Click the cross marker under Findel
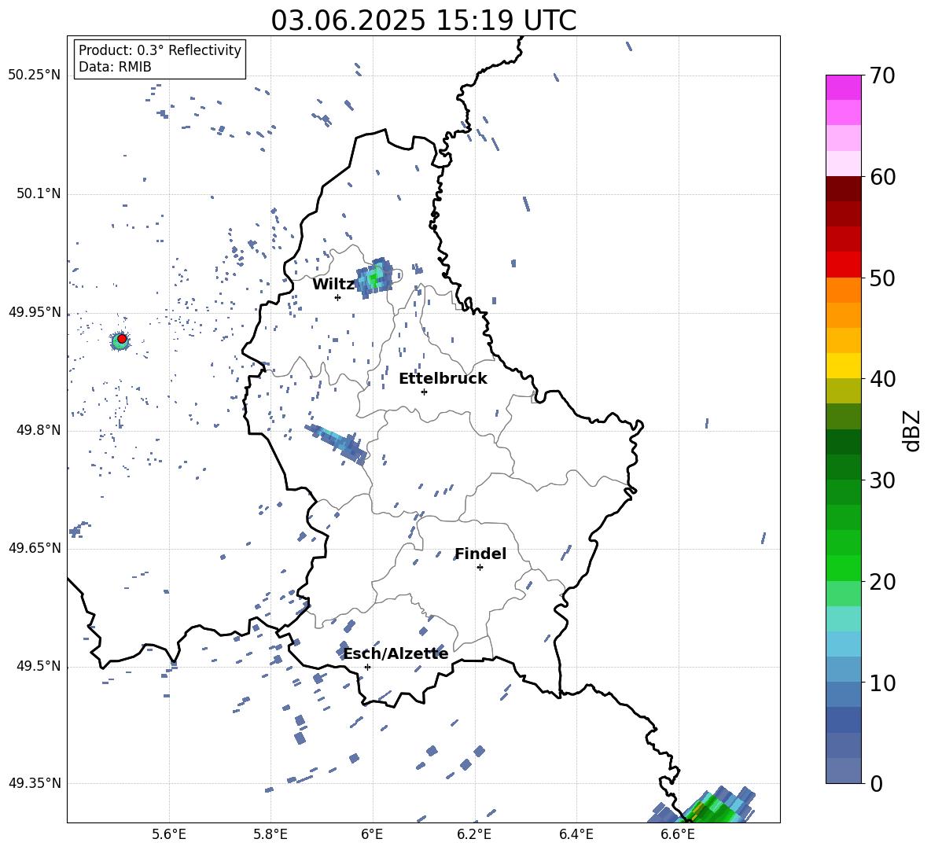The image size is (931, 850). click(x=480, y=568)
